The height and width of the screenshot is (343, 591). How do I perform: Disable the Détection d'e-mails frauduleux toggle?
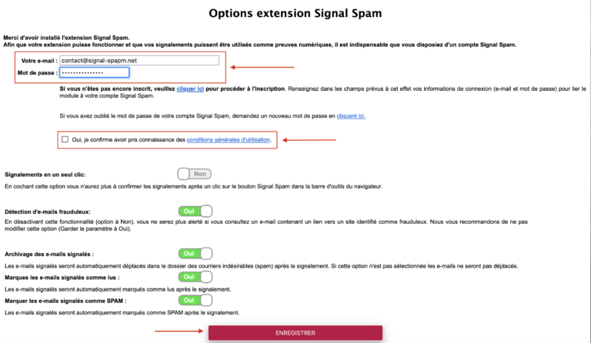[x=195, y=211]
